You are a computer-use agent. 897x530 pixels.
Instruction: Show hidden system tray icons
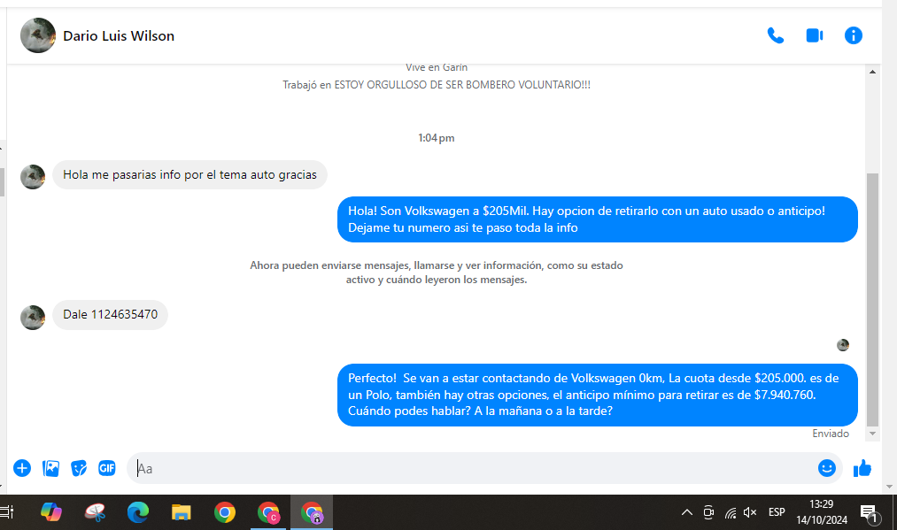[x=687, y=512]
